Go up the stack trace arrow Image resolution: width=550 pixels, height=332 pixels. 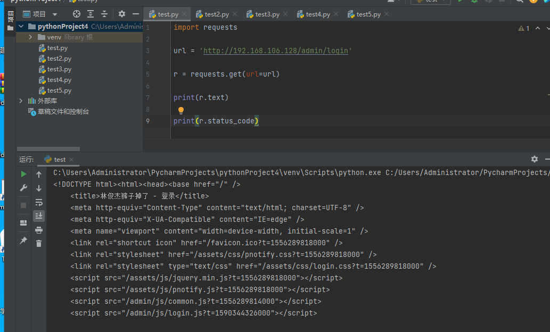pos(39,174)
